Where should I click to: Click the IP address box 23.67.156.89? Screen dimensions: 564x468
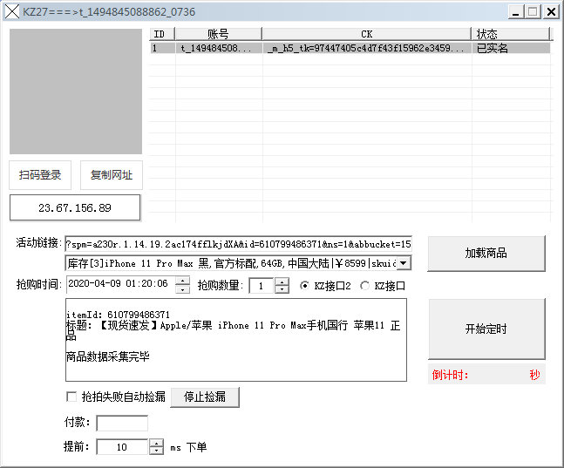click(x=75, y=207)
